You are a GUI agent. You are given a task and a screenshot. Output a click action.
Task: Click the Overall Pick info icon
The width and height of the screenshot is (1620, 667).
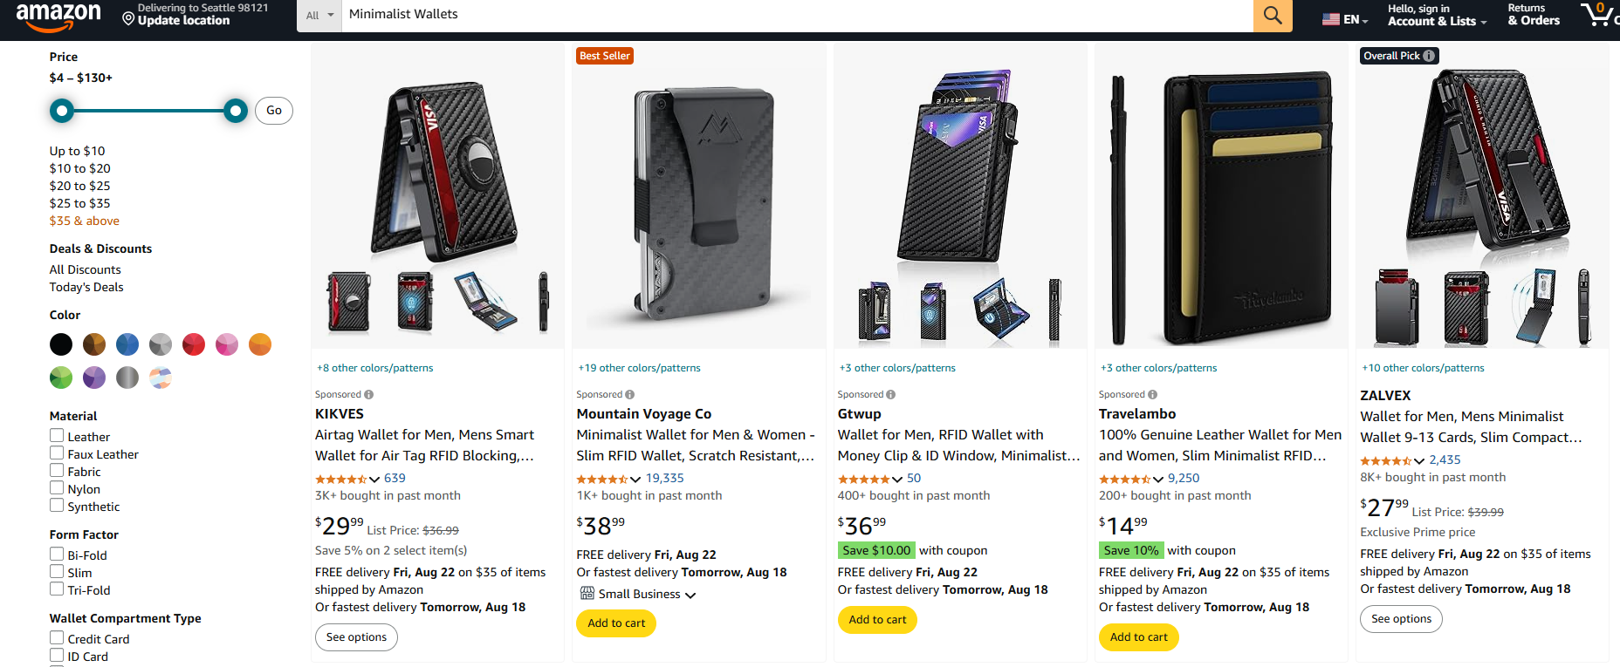tap(1429, 56)
